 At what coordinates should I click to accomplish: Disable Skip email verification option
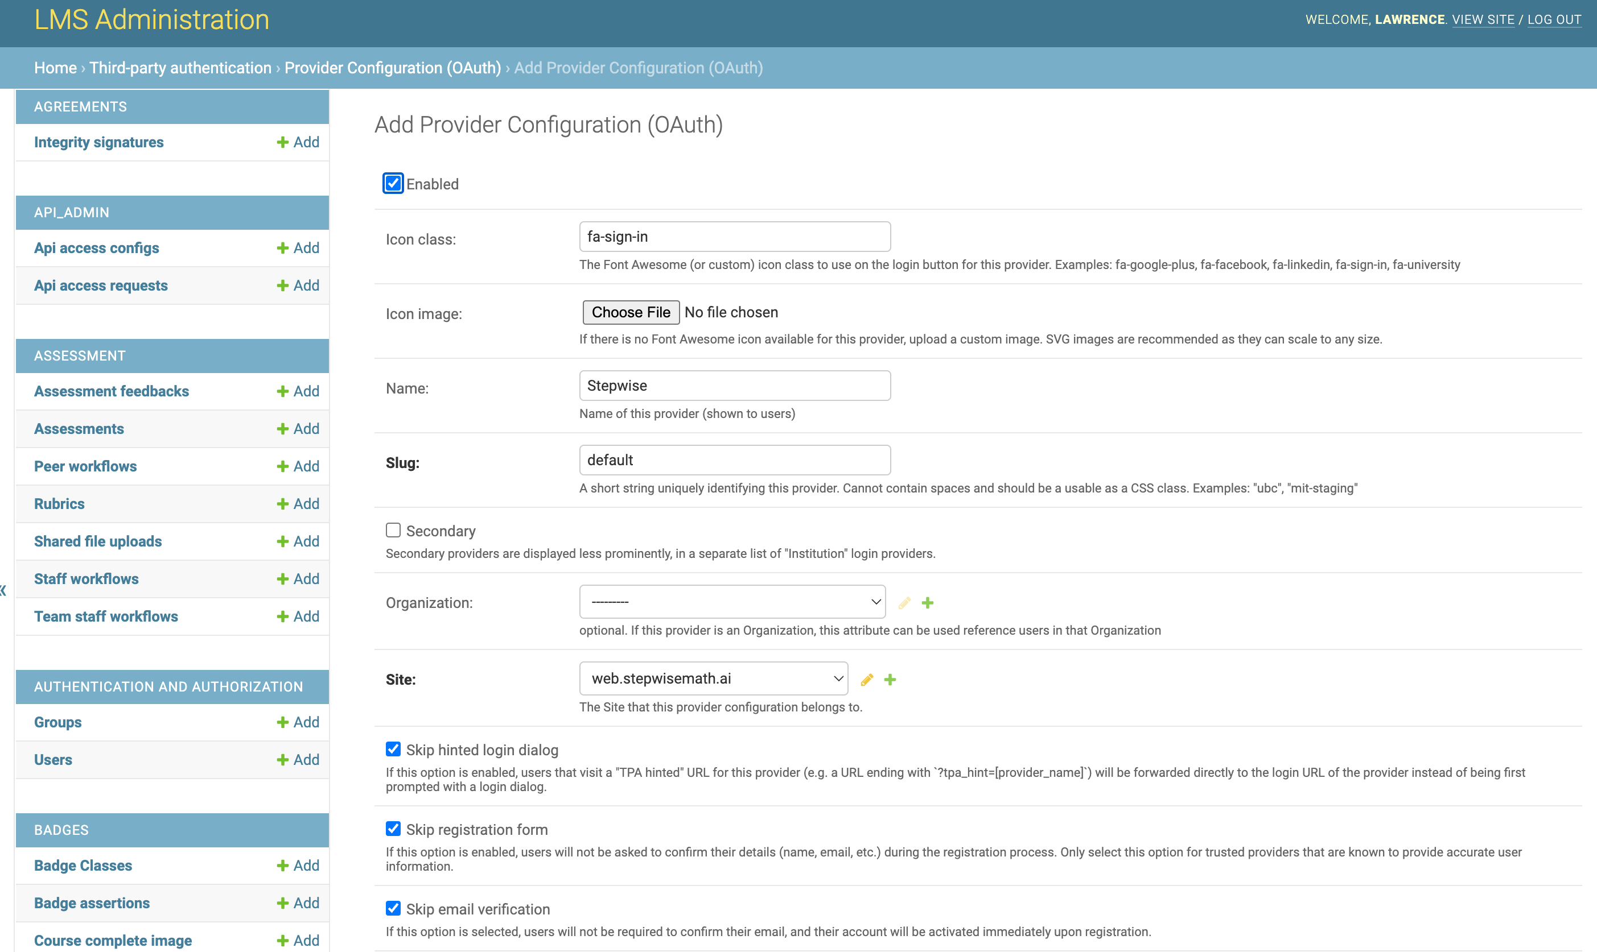[393, 908]
